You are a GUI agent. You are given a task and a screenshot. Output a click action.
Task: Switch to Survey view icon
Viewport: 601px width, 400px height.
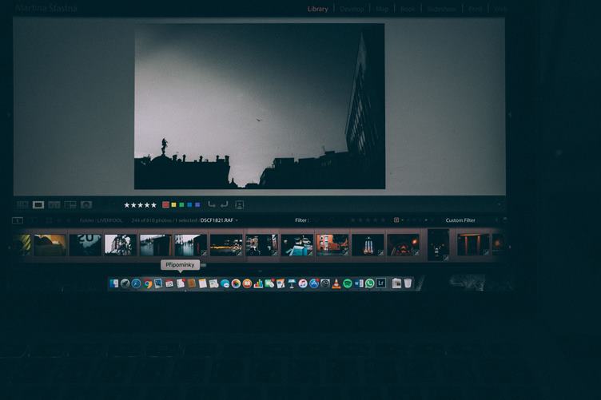(x=70, y=204)
